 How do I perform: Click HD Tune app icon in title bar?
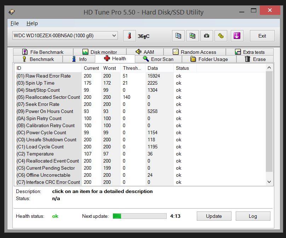pyautogui.click(x=12, y=12)
